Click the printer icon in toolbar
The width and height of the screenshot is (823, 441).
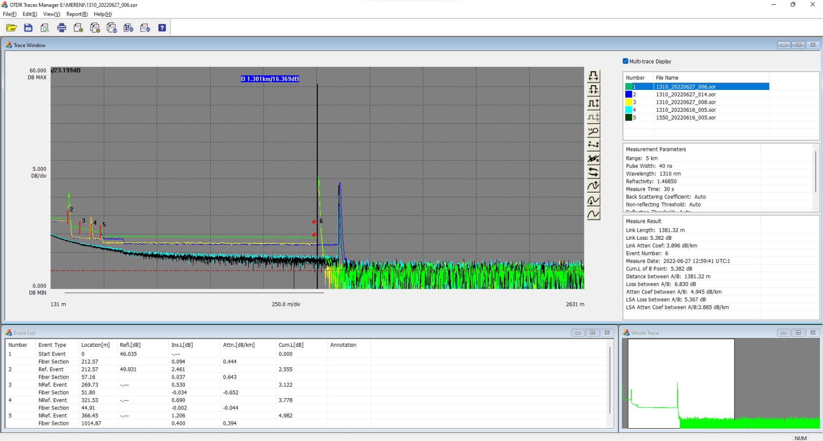tap(61, 28)
